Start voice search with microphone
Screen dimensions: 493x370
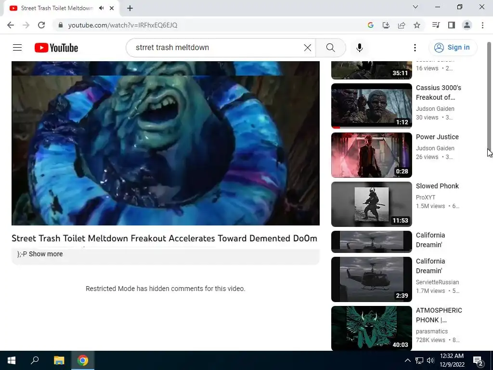[x=359, y=48]
